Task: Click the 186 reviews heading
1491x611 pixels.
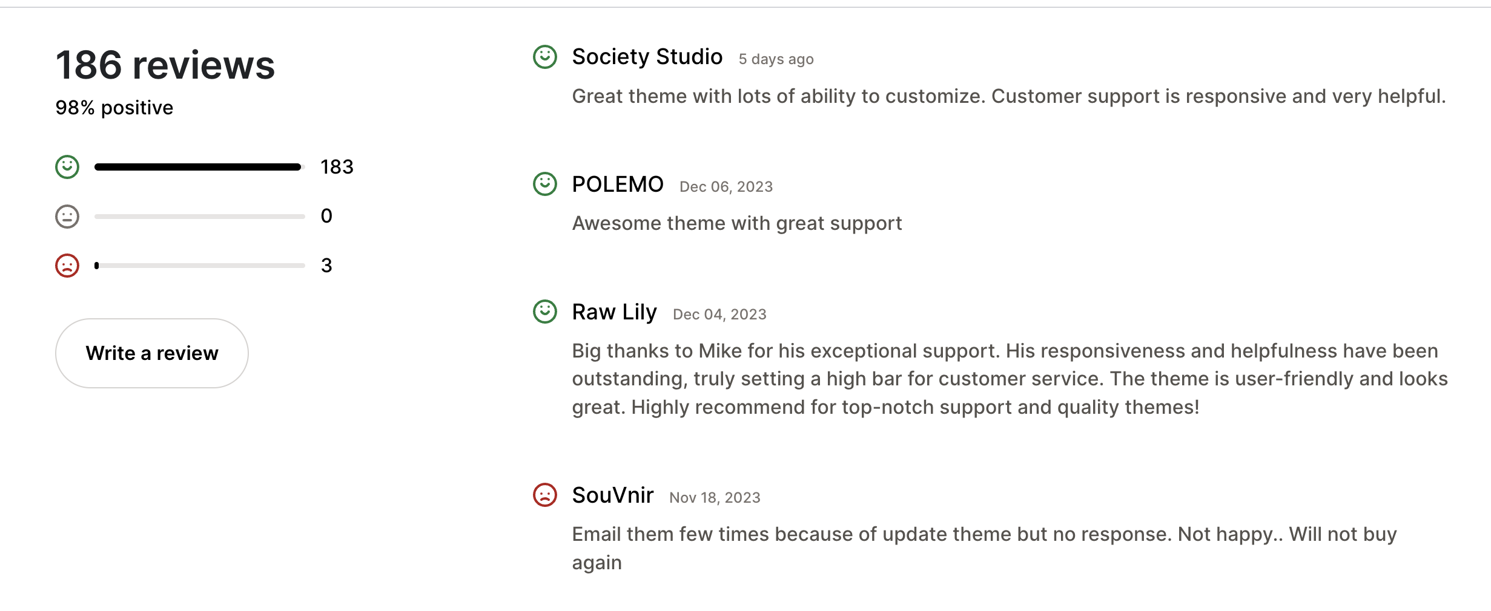Action: pos(164,65)
